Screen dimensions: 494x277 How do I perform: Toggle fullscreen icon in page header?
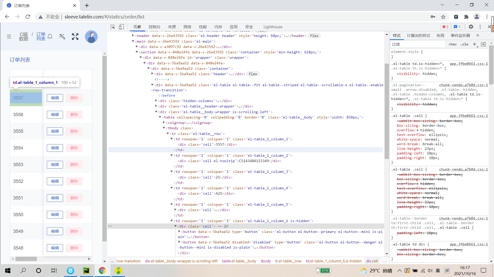pos(75,37)
